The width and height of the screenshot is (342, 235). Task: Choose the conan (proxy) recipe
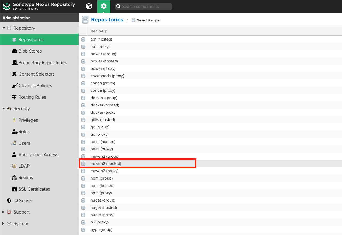(x=210, y=83)
